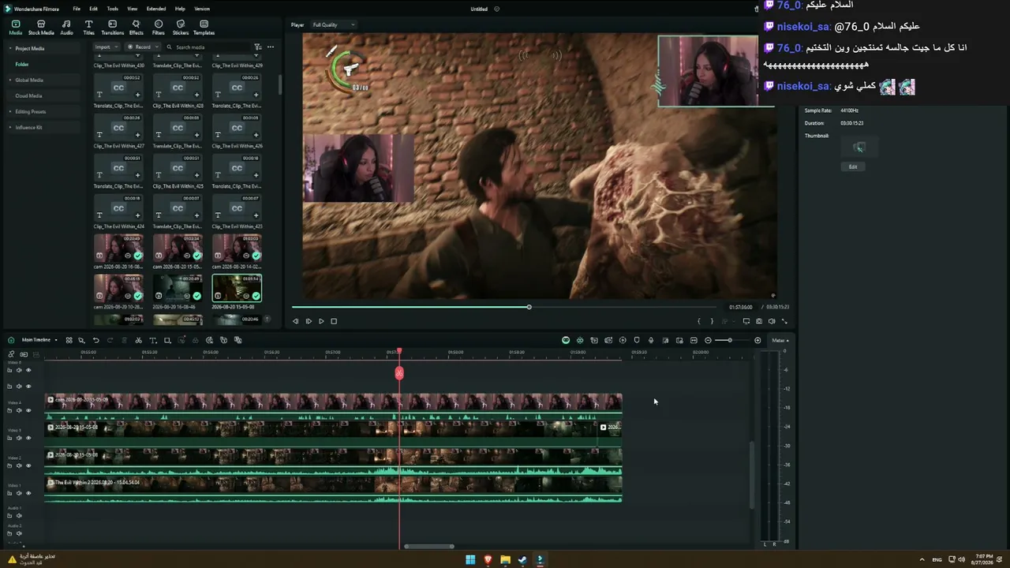Click the playhead split scissors button
The image size is (1010, 568).
pos(399,373)
